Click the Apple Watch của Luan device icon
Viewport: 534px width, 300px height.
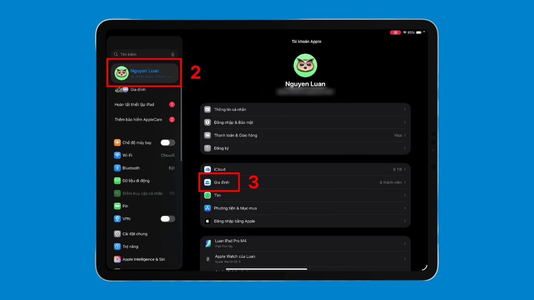[x=208, y=259]
